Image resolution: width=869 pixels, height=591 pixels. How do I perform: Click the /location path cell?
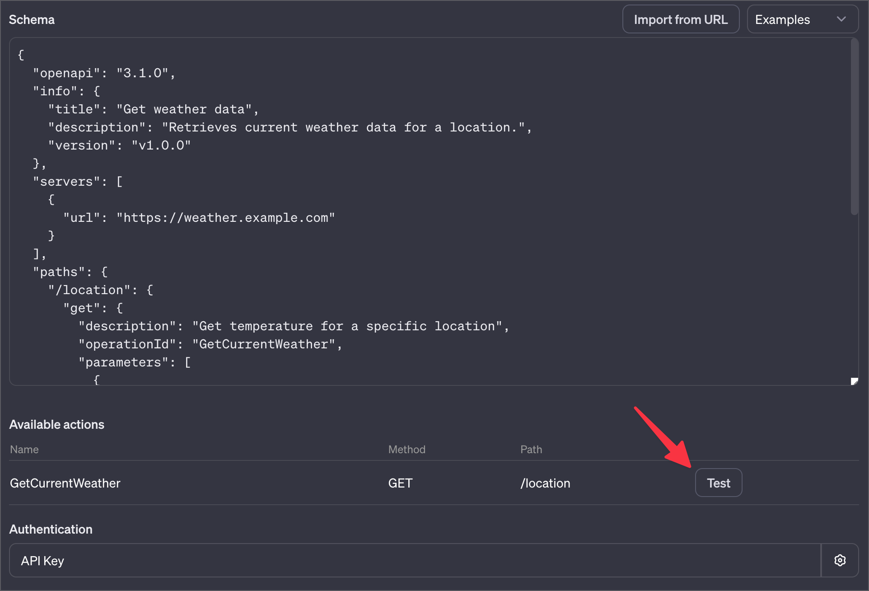pos(545,483)
